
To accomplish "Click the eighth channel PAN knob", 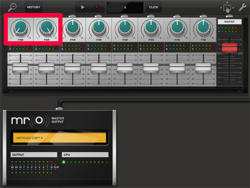I will (x=203, y=27).
